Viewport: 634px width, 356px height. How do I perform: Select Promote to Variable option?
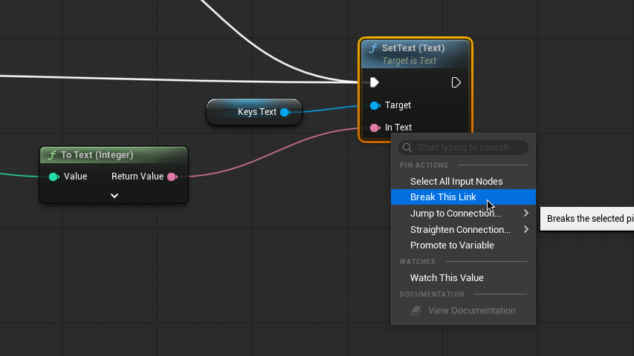pos(452,245)
